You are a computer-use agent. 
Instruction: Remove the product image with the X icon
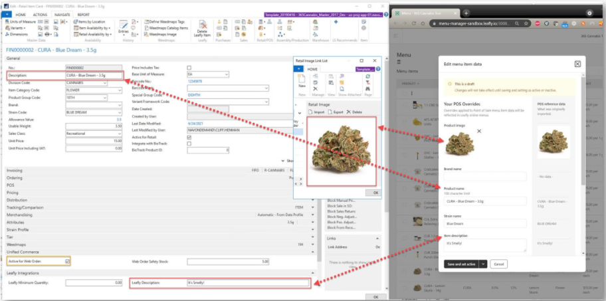point(479,132)
